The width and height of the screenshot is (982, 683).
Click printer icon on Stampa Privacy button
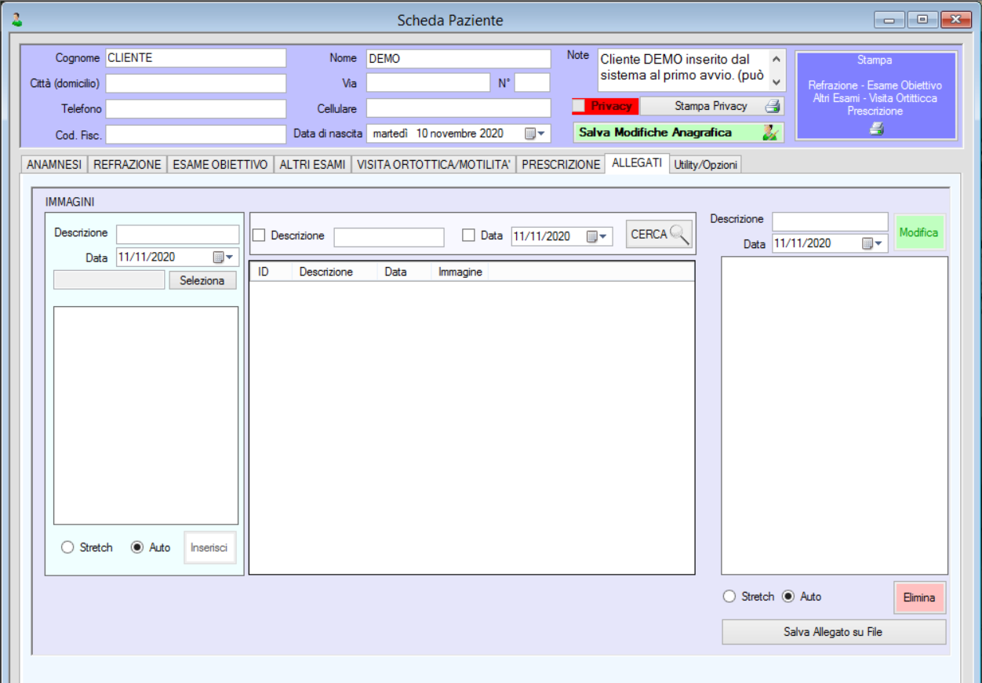point(773,107)
